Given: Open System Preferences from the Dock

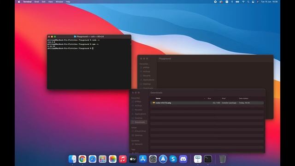Looking at the screenshot, I should pos(153,159).
